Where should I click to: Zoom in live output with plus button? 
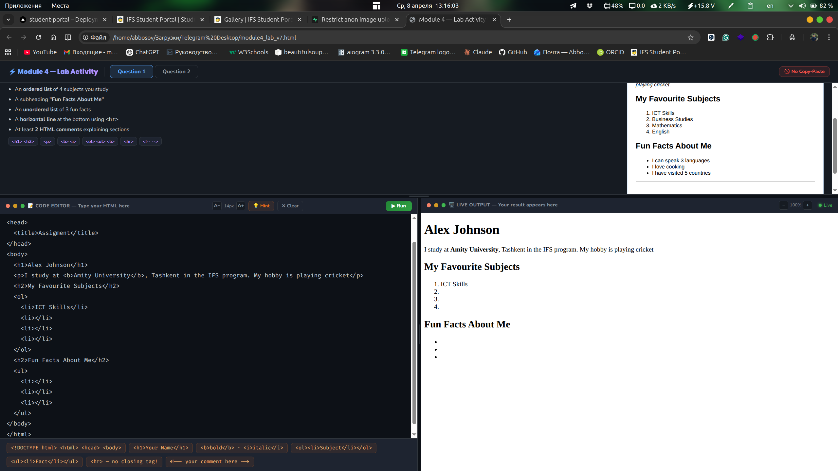tap(808, 205)
